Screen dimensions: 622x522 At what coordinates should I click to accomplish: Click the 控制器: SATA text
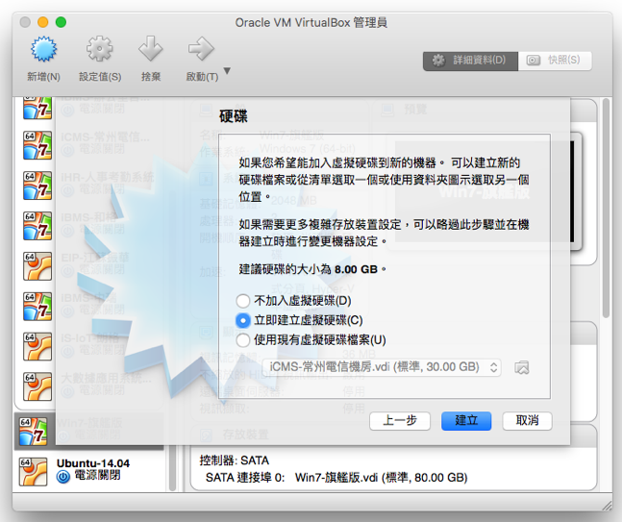coord(234,460)
